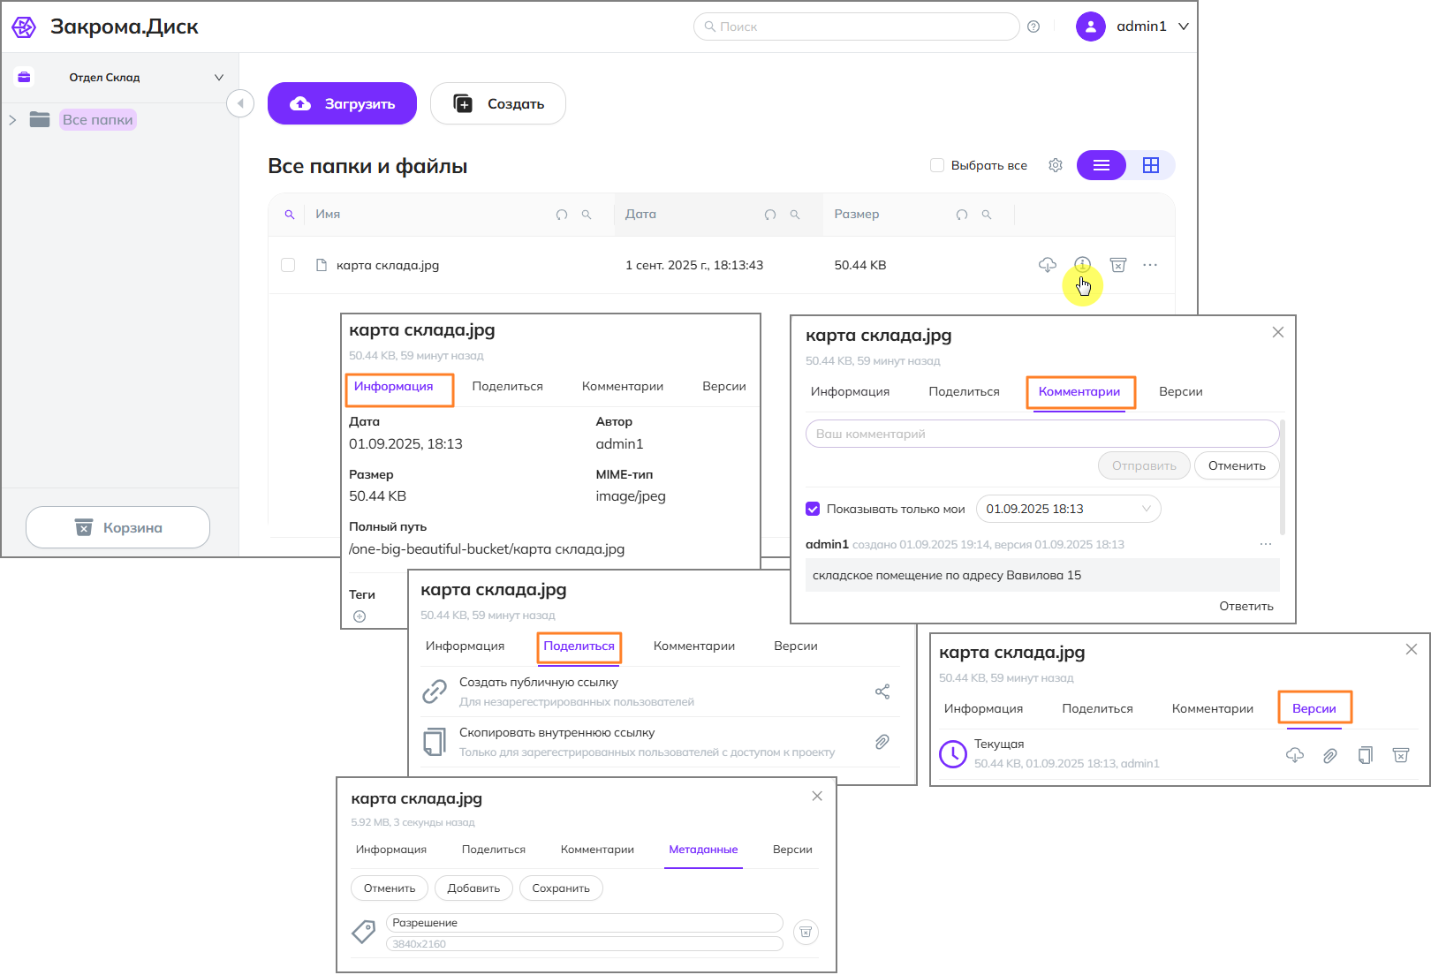Image resolution: width=1446 pixels, height=975 pixels.
Task: Open three-dots menu in file row
Action: (x=1150, y=265)
